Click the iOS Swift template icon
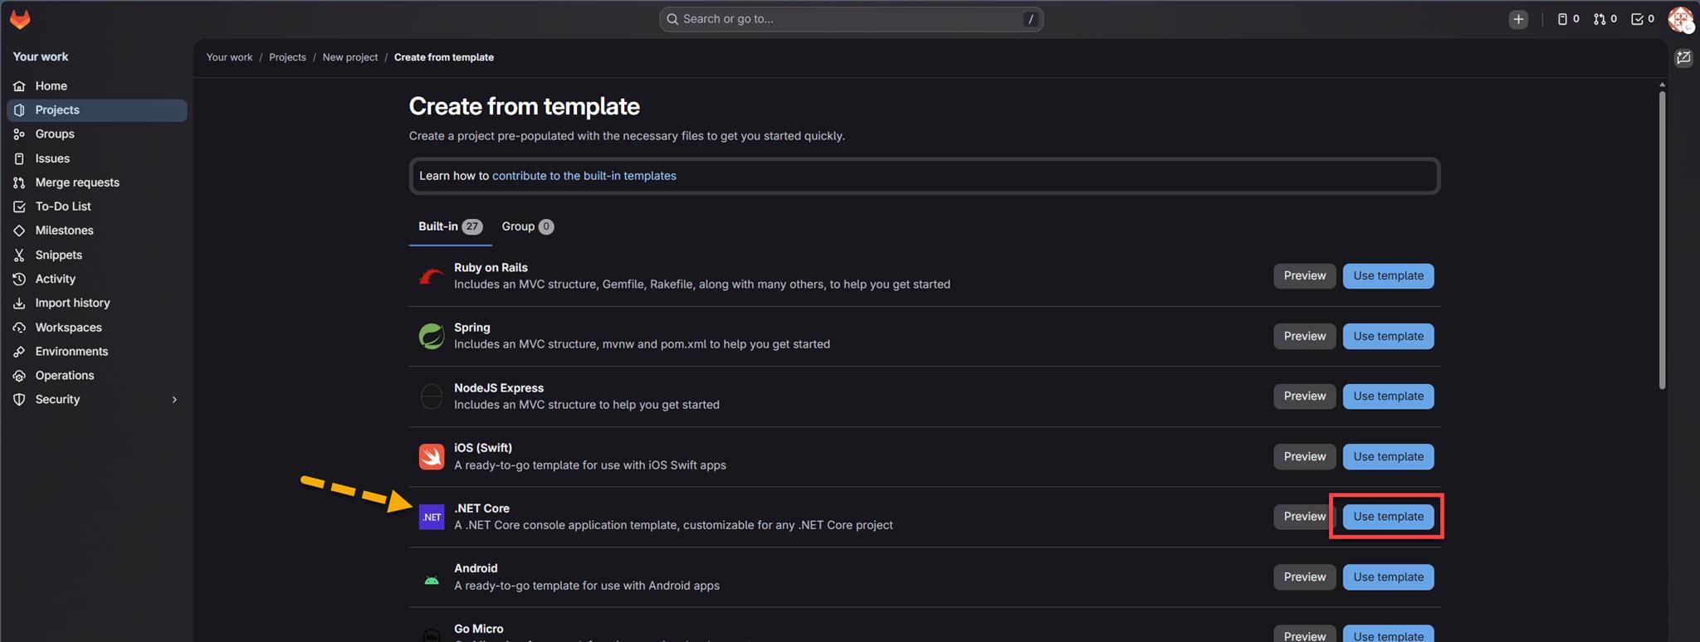This screenshot has width=1700, height=642. pos(432,456)
